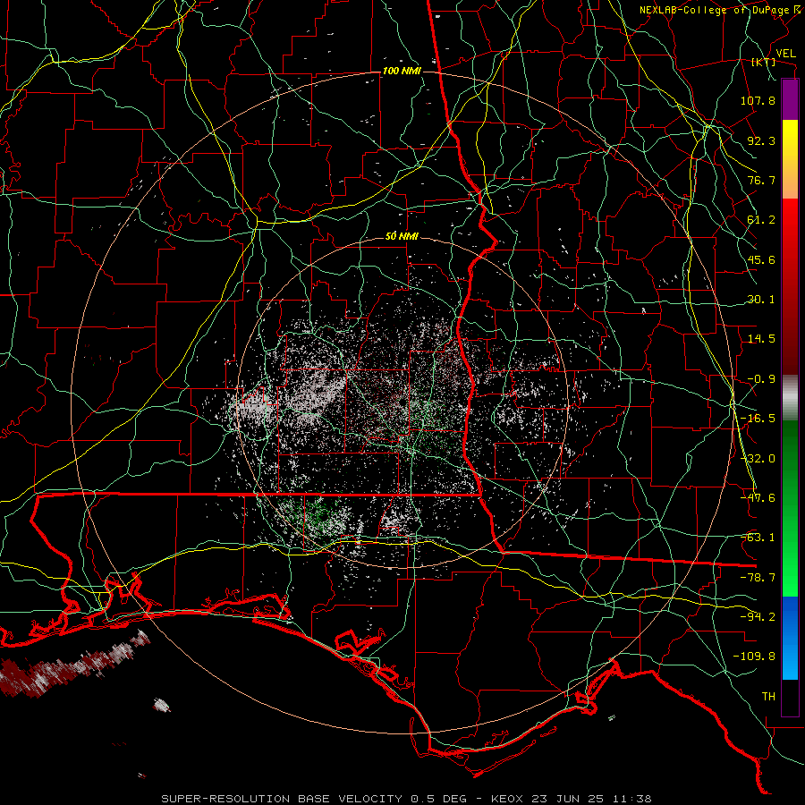Viewport: 805px width, 805px height.
Task: Select the 45.6 scale value
Action: coord(761,259)
